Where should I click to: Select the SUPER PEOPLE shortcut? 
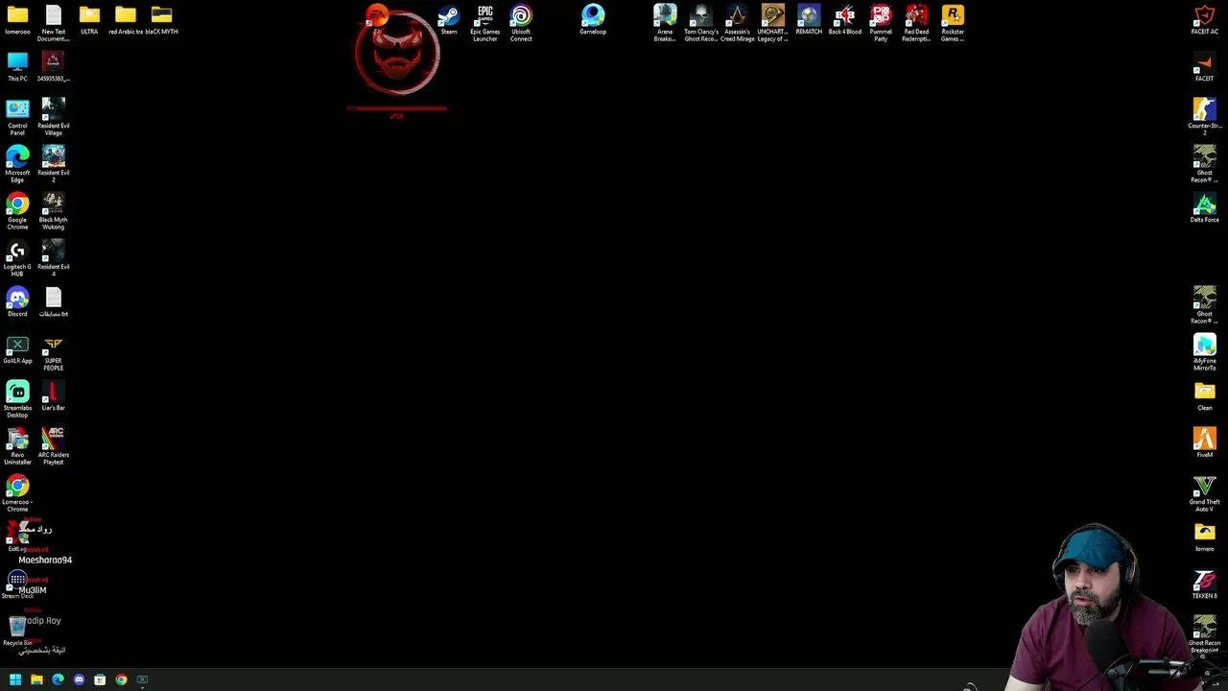[x=54, y=353]
